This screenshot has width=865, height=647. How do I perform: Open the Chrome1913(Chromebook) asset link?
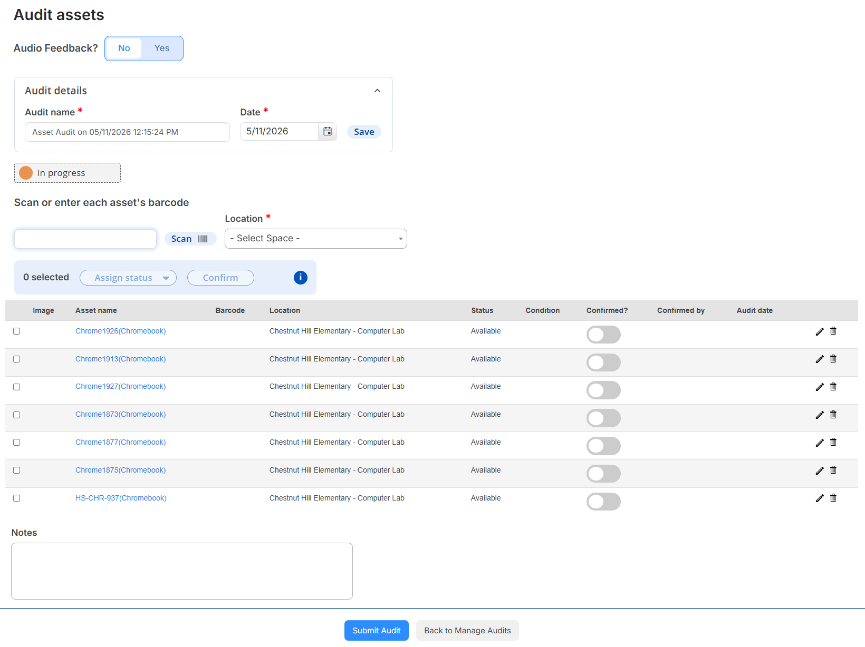click(120, 359)
